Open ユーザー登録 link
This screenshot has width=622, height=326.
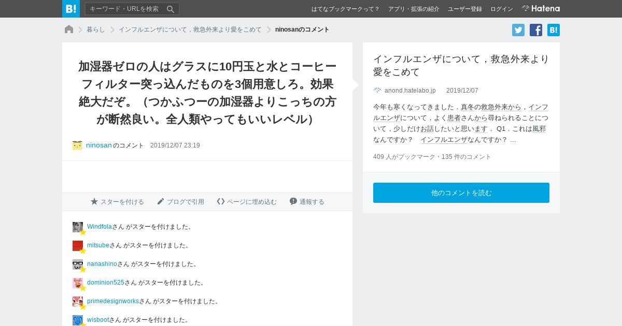[x=465, y=9]
